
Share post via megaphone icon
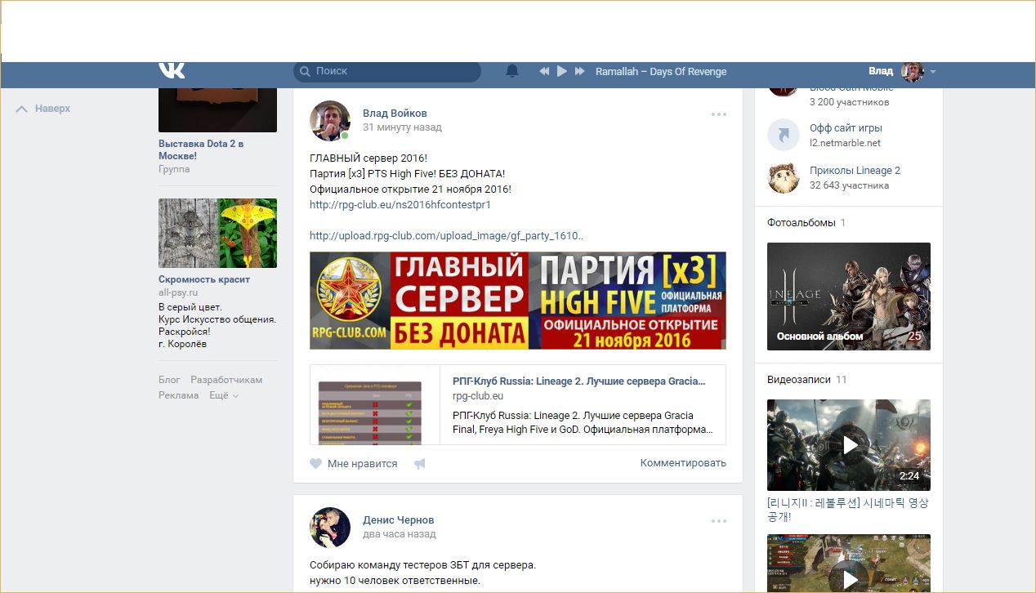[420, 464]
